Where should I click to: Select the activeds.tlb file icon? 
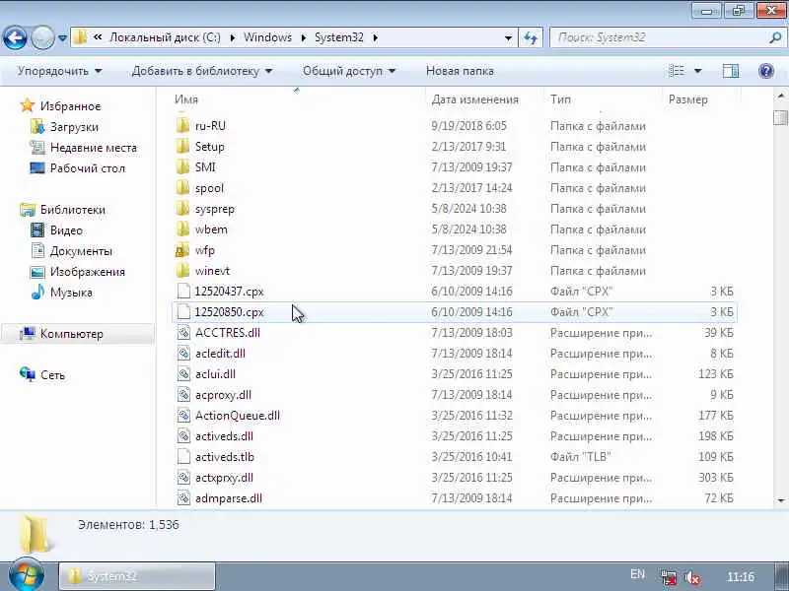click(x=183, y=457)
